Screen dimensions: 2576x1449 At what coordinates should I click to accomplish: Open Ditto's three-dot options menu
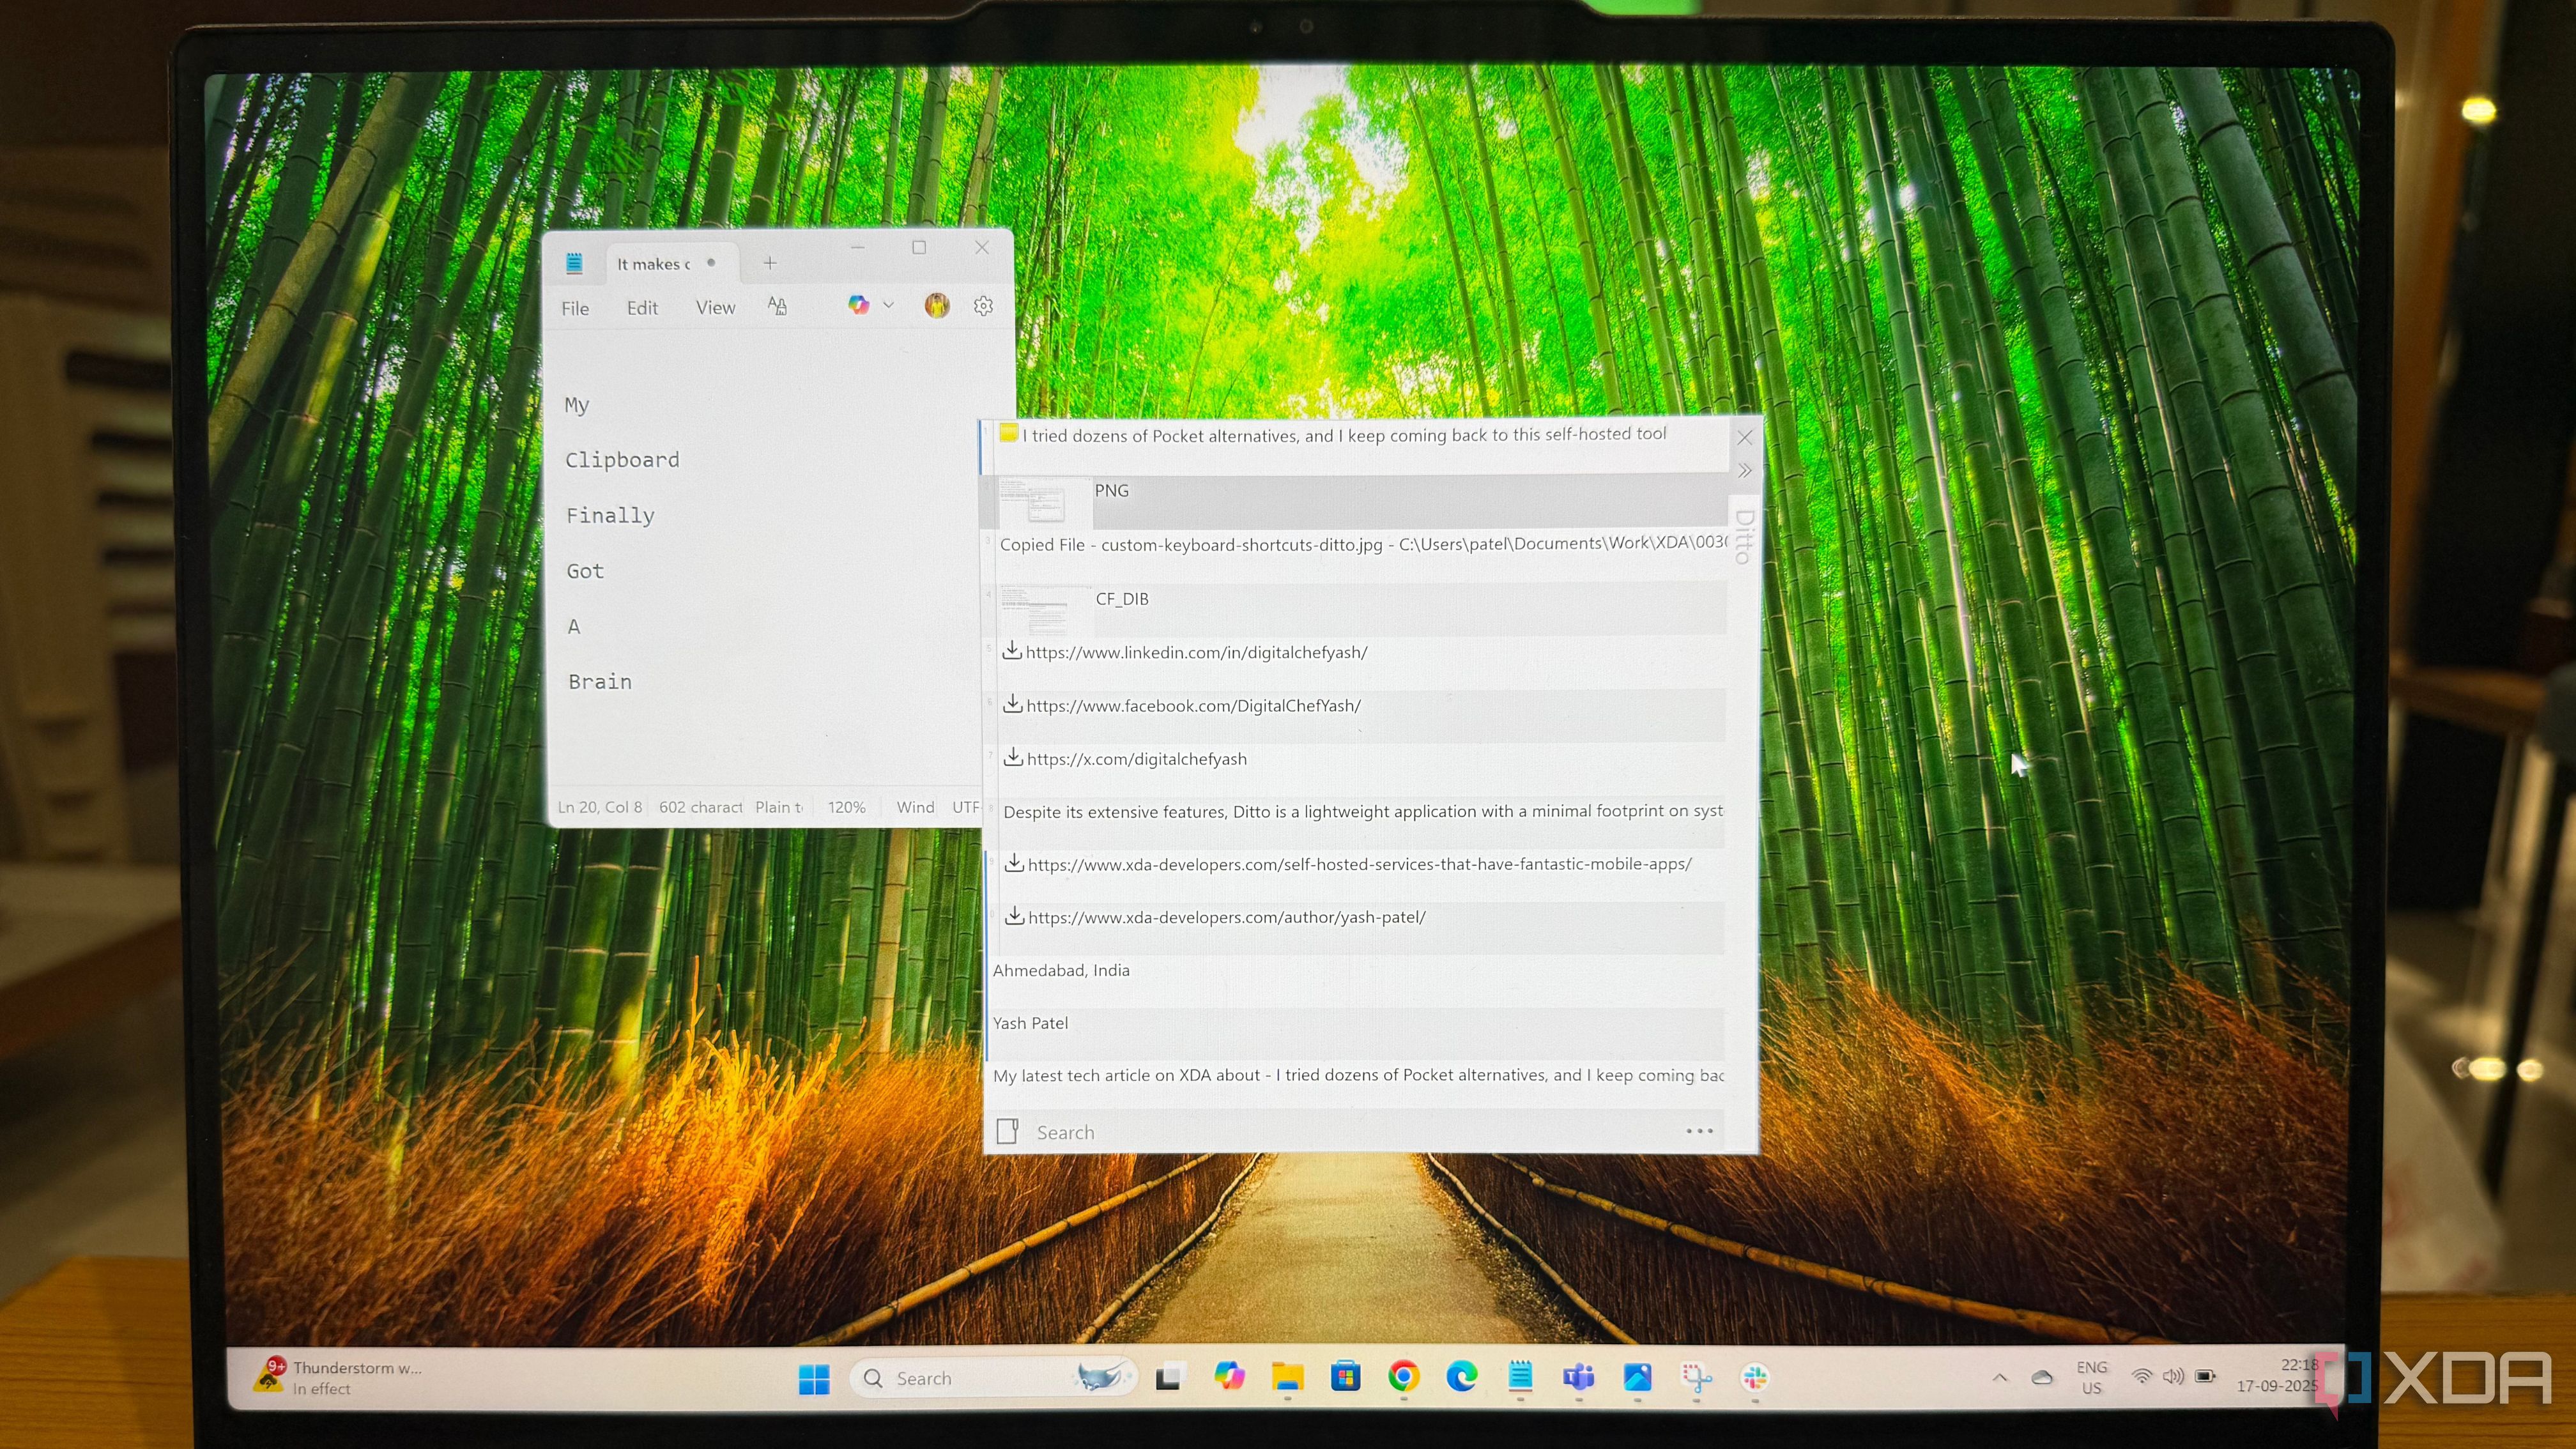(x=1699, y=1131)
